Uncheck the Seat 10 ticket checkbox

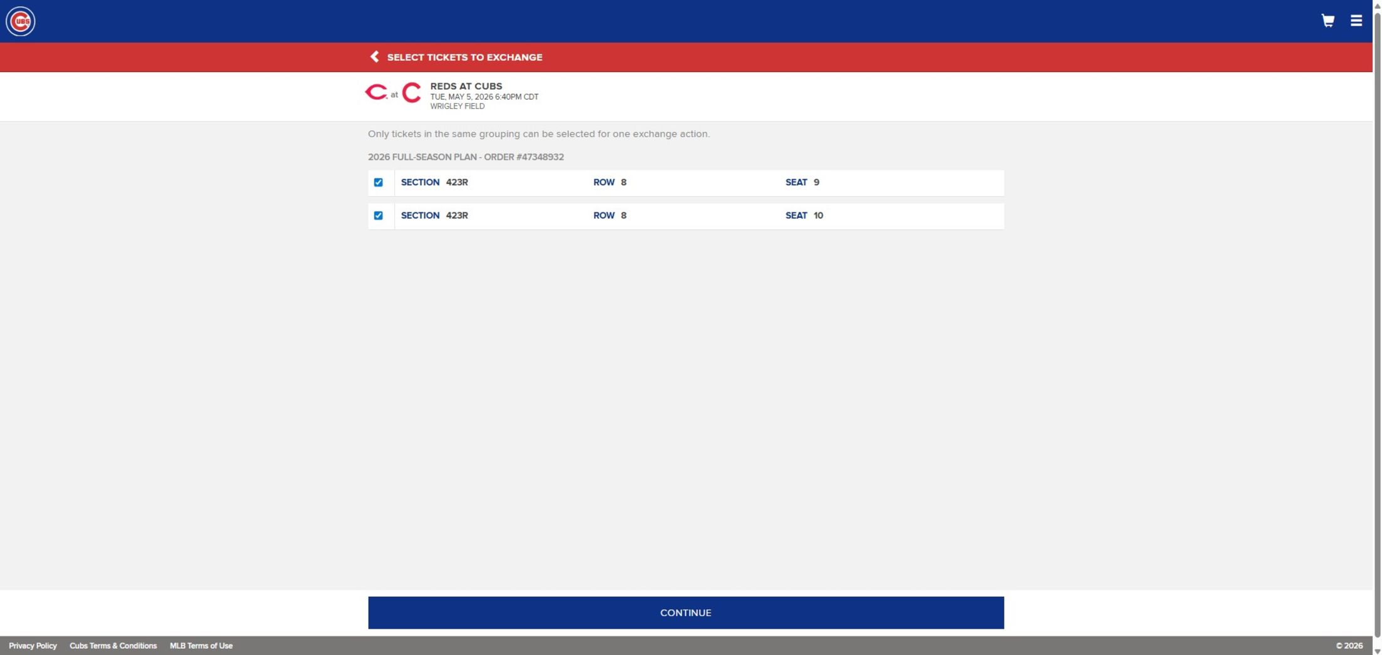tap(378, 215)
